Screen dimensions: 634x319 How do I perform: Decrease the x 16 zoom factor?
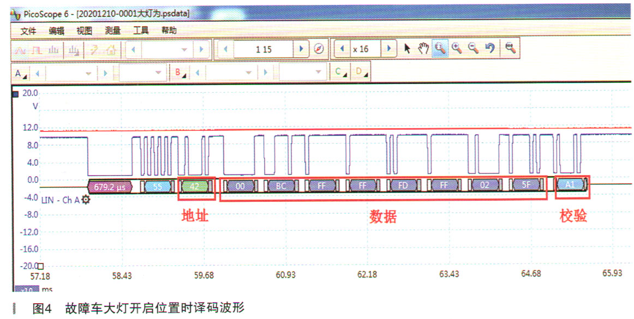(x=342, y=49)
